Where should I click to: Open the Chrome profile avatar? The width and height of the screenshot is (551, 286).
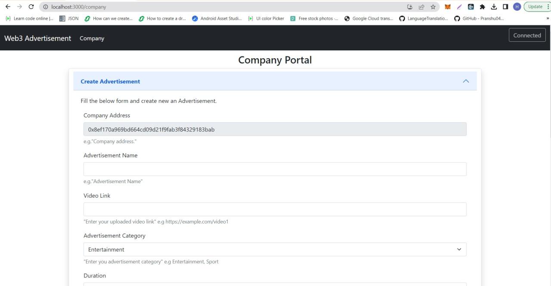517,6
